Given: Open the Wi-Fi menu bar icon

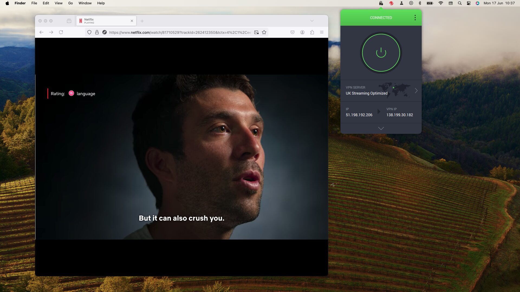Looking at the screenshot, I should tap(441, 3).
